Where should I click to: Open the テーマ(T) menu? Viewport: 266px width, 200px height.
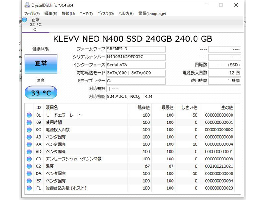[x=86, y=13]
